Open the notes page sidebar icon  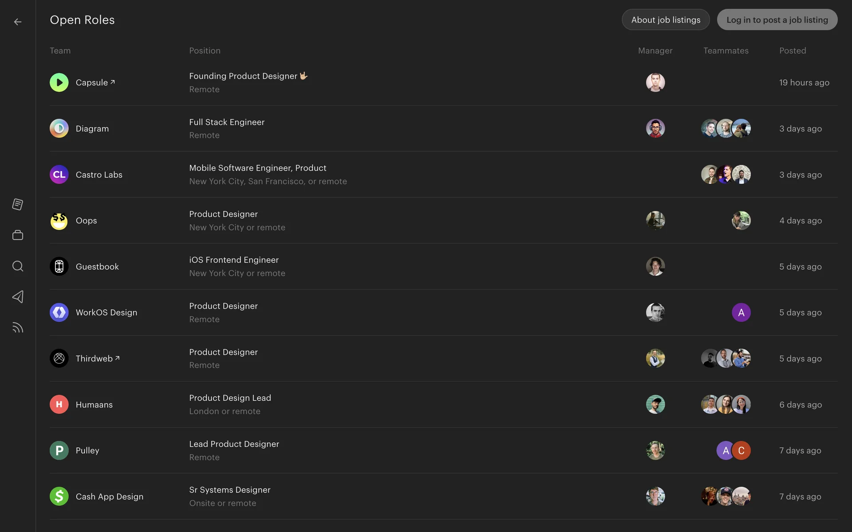click(18, 204)
